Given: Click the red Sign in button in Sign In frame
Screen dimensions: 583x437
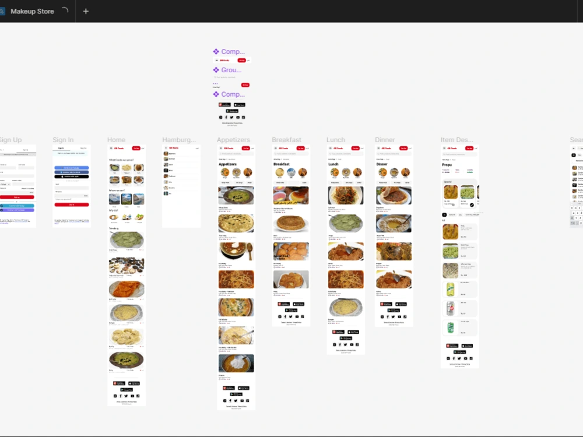Looking at the screenshot, I should [72, 205].
